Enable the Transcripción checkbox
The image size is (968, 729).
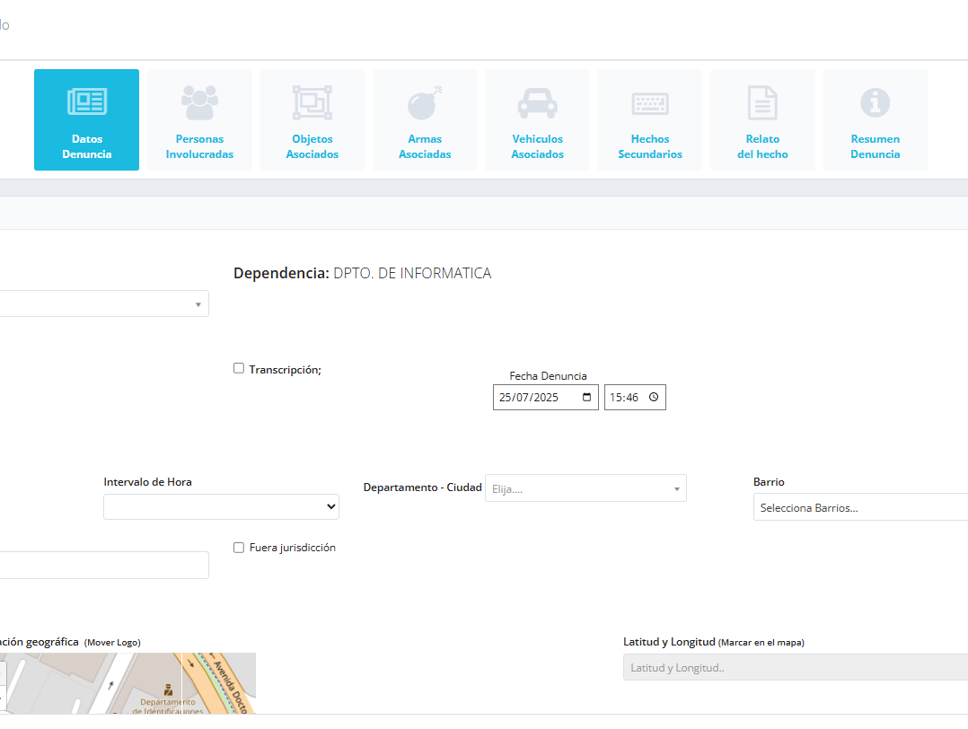[239, 368]
